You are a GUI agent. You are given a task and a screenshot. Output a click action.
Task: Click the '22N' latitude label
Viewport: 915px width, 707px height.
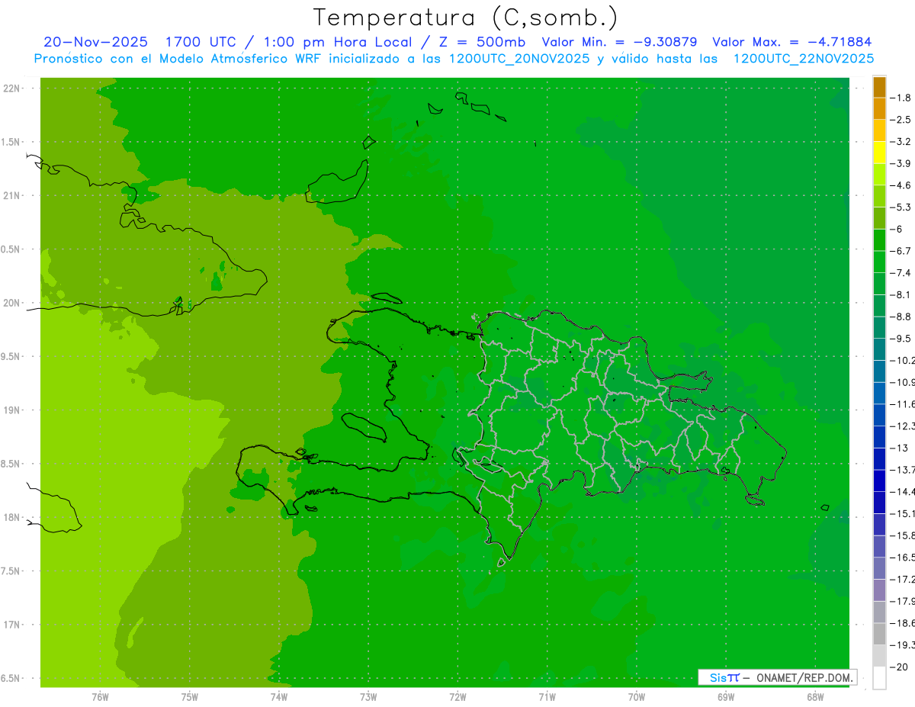(11, 88)
